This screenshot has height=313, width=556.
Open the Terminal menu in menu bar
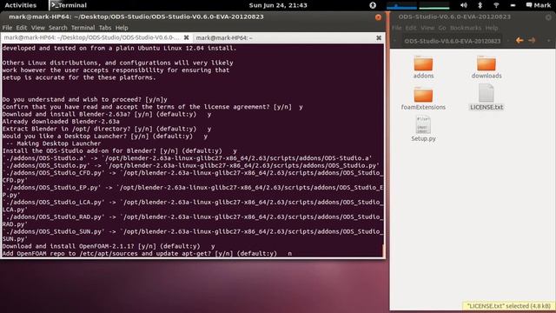pos(83,28)
